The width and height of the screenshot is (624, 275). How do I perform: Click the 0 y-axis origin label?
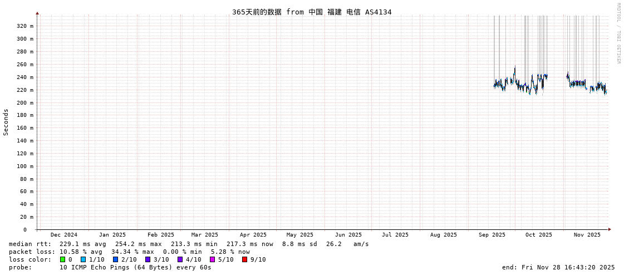(24, 230)
